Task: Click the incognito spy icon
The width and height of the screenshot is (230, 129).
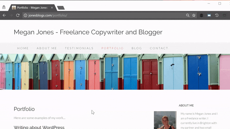Action: coord(4,7)
